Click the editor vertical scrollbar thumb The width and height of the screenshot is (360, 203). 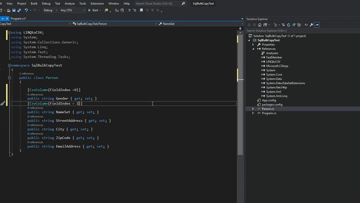point(240,95)
